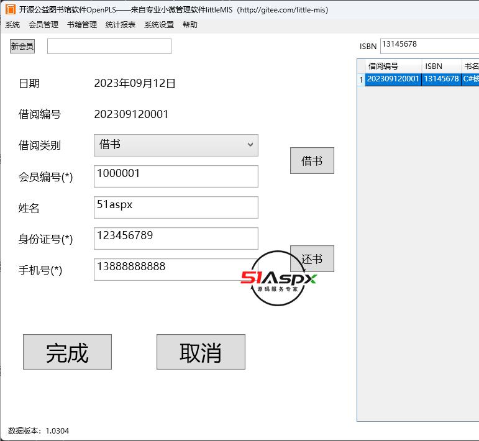
Task: Open the 系统 menu
Action: click(x=12, y=24)
